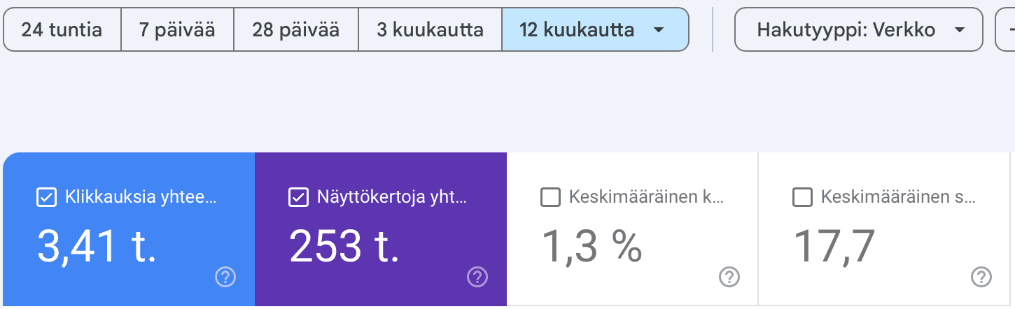Click the help icon beside 1,3 %
1015x309 pixels.
[729, 278]
